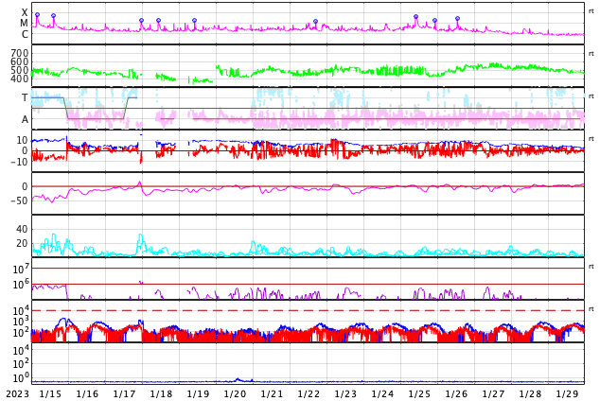
Task: Click the 1/28 date label
Action: [530, 393]
